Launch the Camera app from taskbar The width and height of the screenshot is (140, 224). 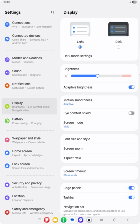tap(89, 220)
